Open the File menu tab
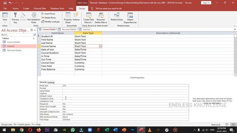The width and height of the screenshot is (237, 133). (x=5, y=8)
